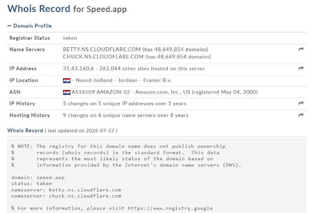The width and height of the screenshot is (311, 213).
Task: Click 'nameserver: chuck.ns.cloudflare.com' line
Action: 66,196
